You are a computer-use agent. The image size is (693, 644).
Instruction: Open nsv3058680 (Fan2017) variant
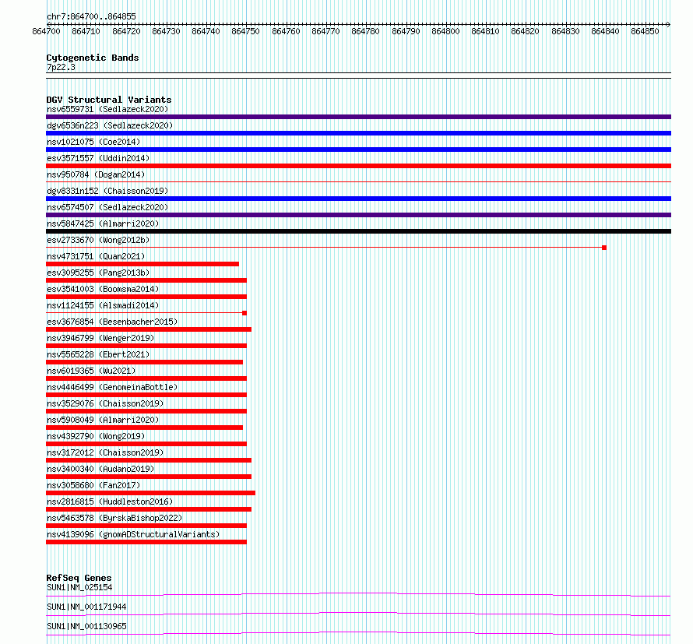pos(93,485)
